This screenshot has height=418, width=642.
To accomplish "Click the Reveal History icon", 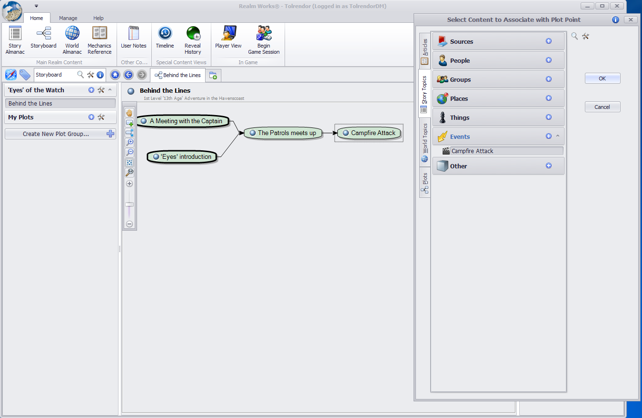I will point(193,33).
